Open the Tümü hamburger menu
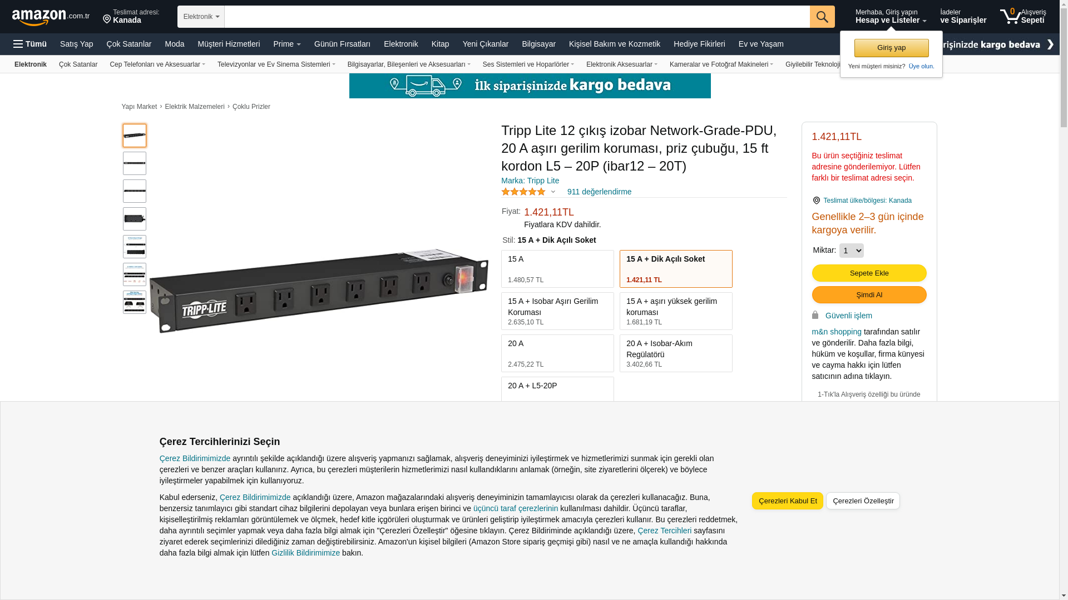The height and width of the screenshot is (600, 1068). pyautogui.click(x=30, y=44)
